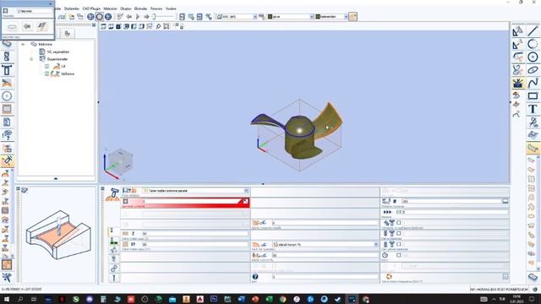The width and height of the screenshot is (541, 304).
Task: Click the crosshair circle view icon
Action: (x=90, y=17)
